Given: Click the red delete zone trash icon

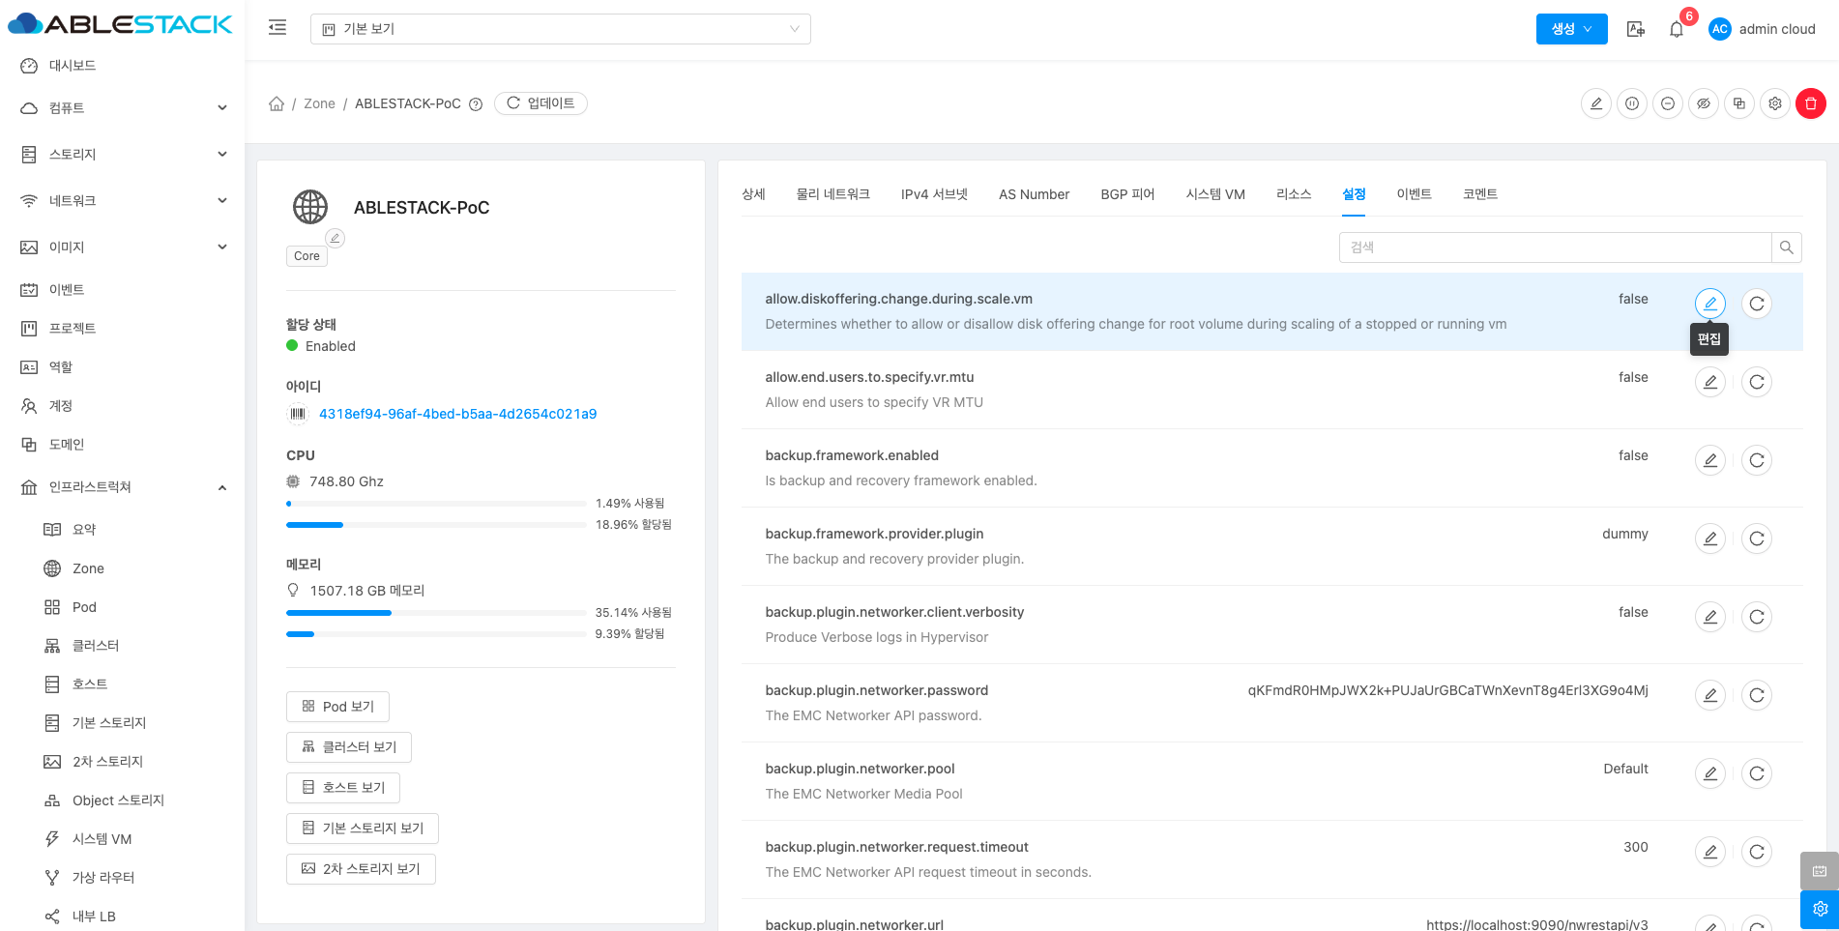Looking at the screenshot, I should (1810, 103).
